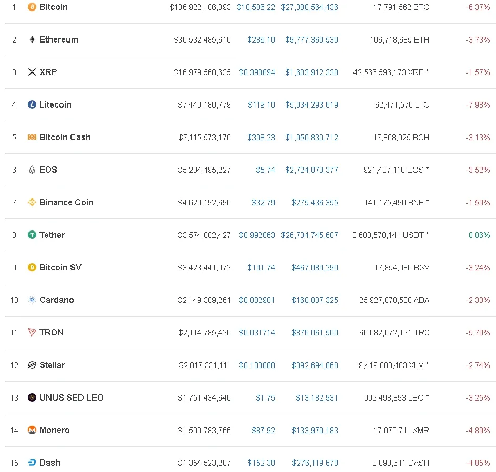Image resolution: width=496 pixels, height=472 pixels.
Task: Open the Stellar coin name link
Action: click(x=52, y=365)
